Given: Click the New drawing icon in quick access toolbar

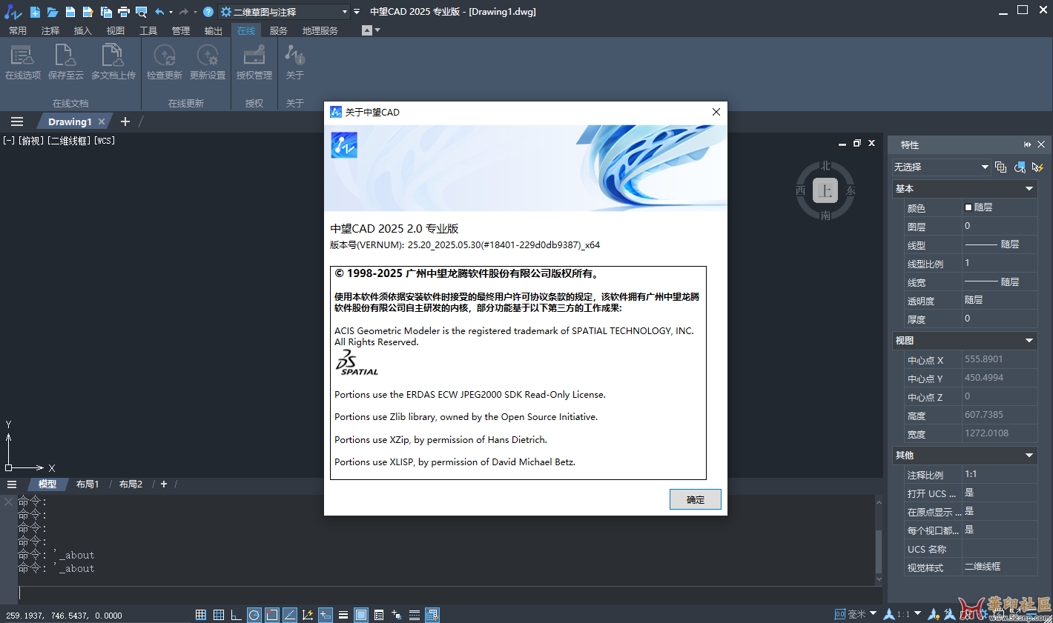Looking at the screenshot, I should 35,12.
